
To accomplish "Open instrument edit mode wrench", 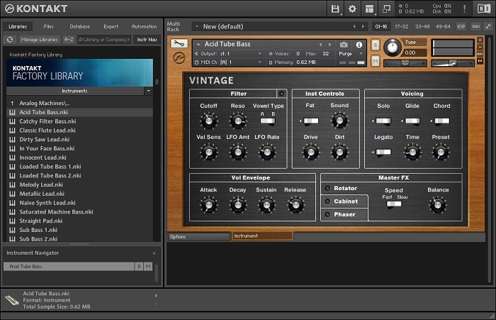I will [179, 43].
